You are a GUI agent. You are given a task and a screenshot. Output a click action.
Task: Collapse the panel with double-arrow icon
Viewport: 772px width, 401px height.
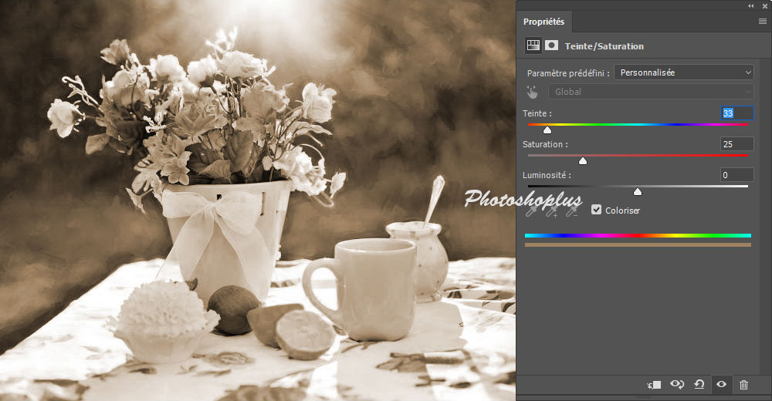[x=751, y=5]
